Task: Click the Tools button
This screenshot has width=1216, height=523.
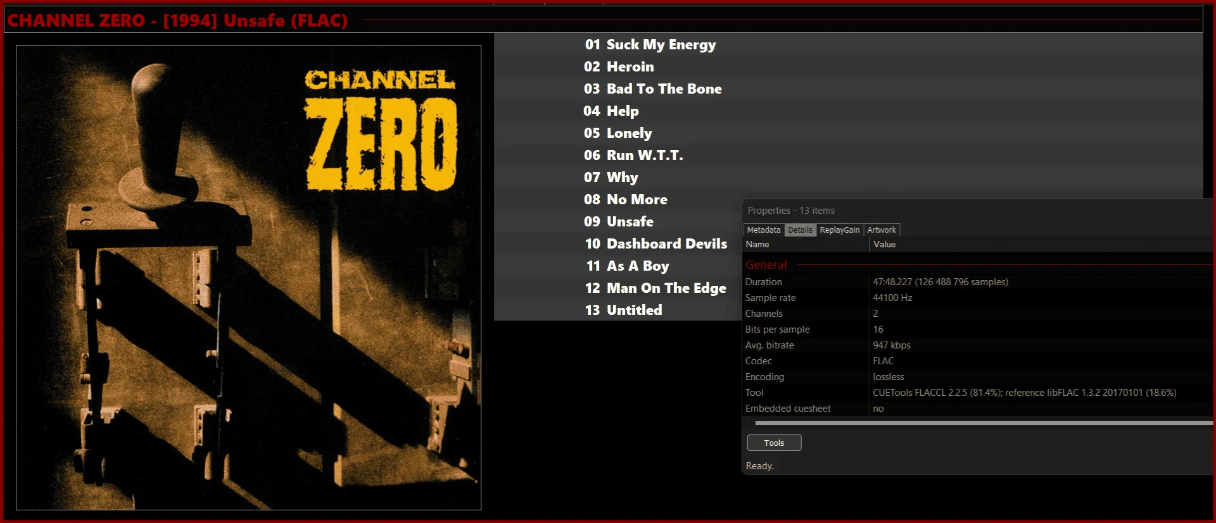Action: pyautogui.click(x=774, y=443)
